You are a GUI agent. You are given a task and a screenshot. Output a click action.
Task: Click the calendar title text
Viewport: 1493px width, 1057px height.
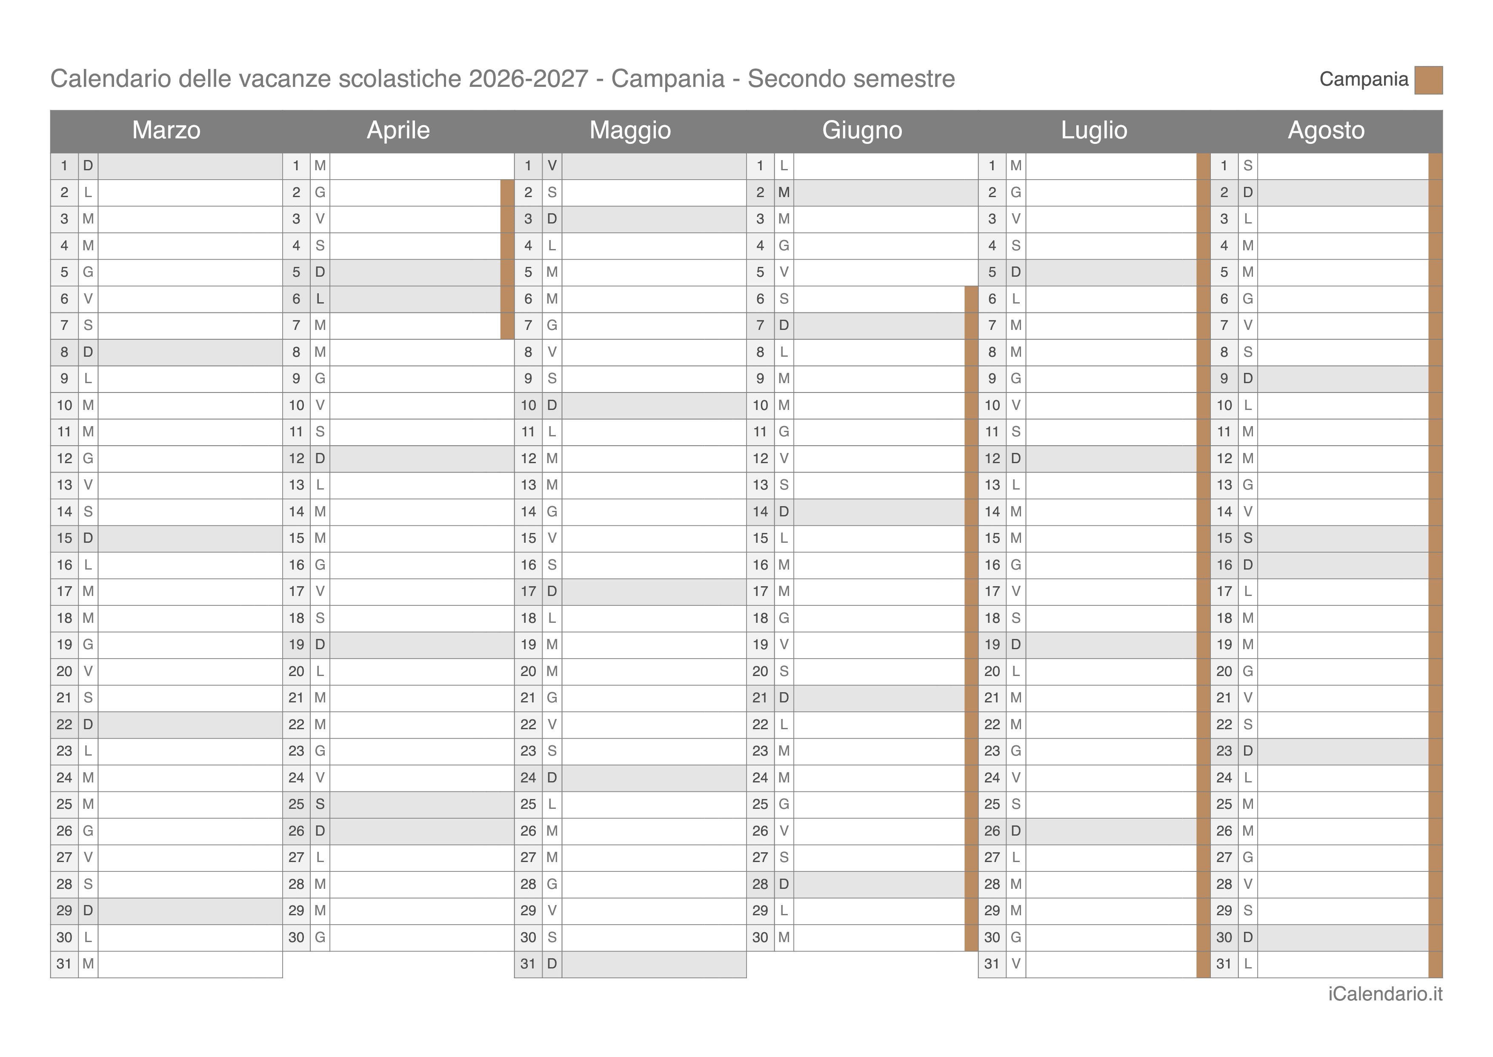point(502,79)
